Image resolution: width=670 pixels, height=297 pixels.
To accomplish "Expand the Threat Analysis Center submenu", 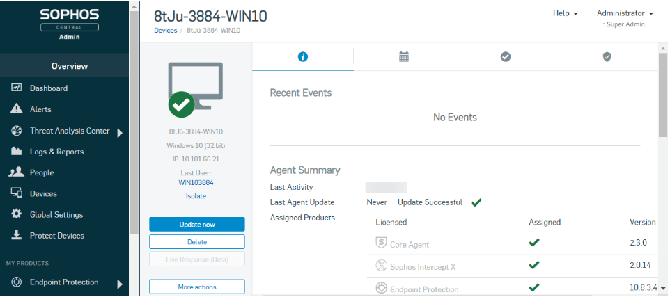I will coord(120,132).
